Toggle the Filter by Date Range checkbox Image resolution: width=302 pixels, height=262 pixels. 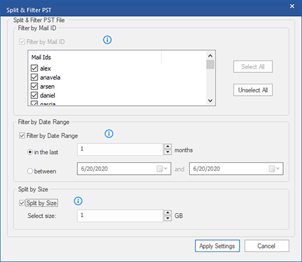[x=22, y=135]
